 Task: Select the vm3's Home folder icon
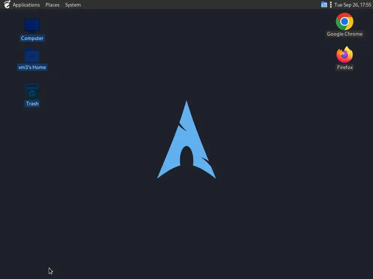click(x=32, y=55)
